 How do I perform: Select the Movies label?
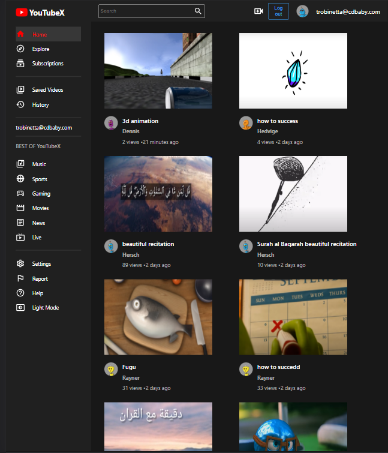[40, 208]
